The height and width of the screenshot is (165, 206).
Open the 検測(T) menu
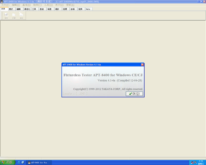coord(37,5)
